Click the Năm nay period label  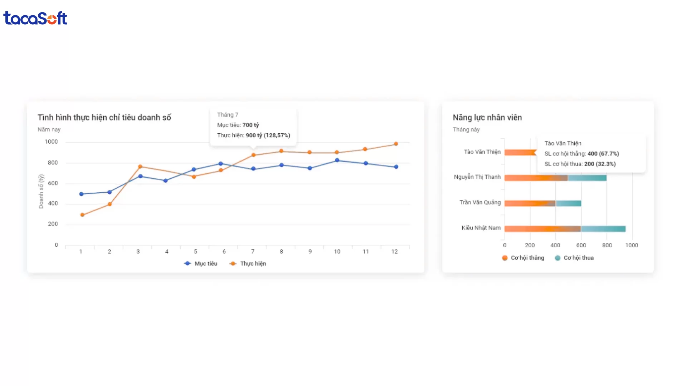point(49,129)
